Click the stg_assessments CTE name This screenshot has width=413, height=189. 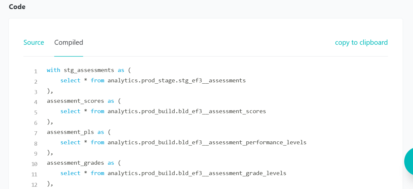89,70
